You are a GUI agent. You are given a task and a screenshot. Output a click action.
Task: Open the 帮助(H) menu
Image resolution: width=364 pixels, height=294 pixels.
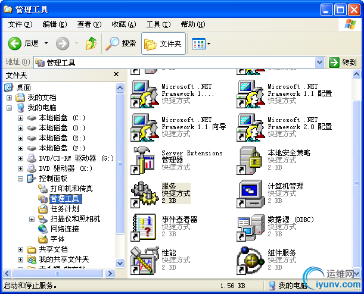[193, 24]
